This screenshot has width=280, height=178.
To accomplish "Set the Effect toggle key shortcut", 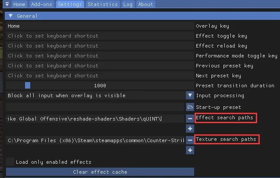I will pyautogui.click(x=100, y=36).
